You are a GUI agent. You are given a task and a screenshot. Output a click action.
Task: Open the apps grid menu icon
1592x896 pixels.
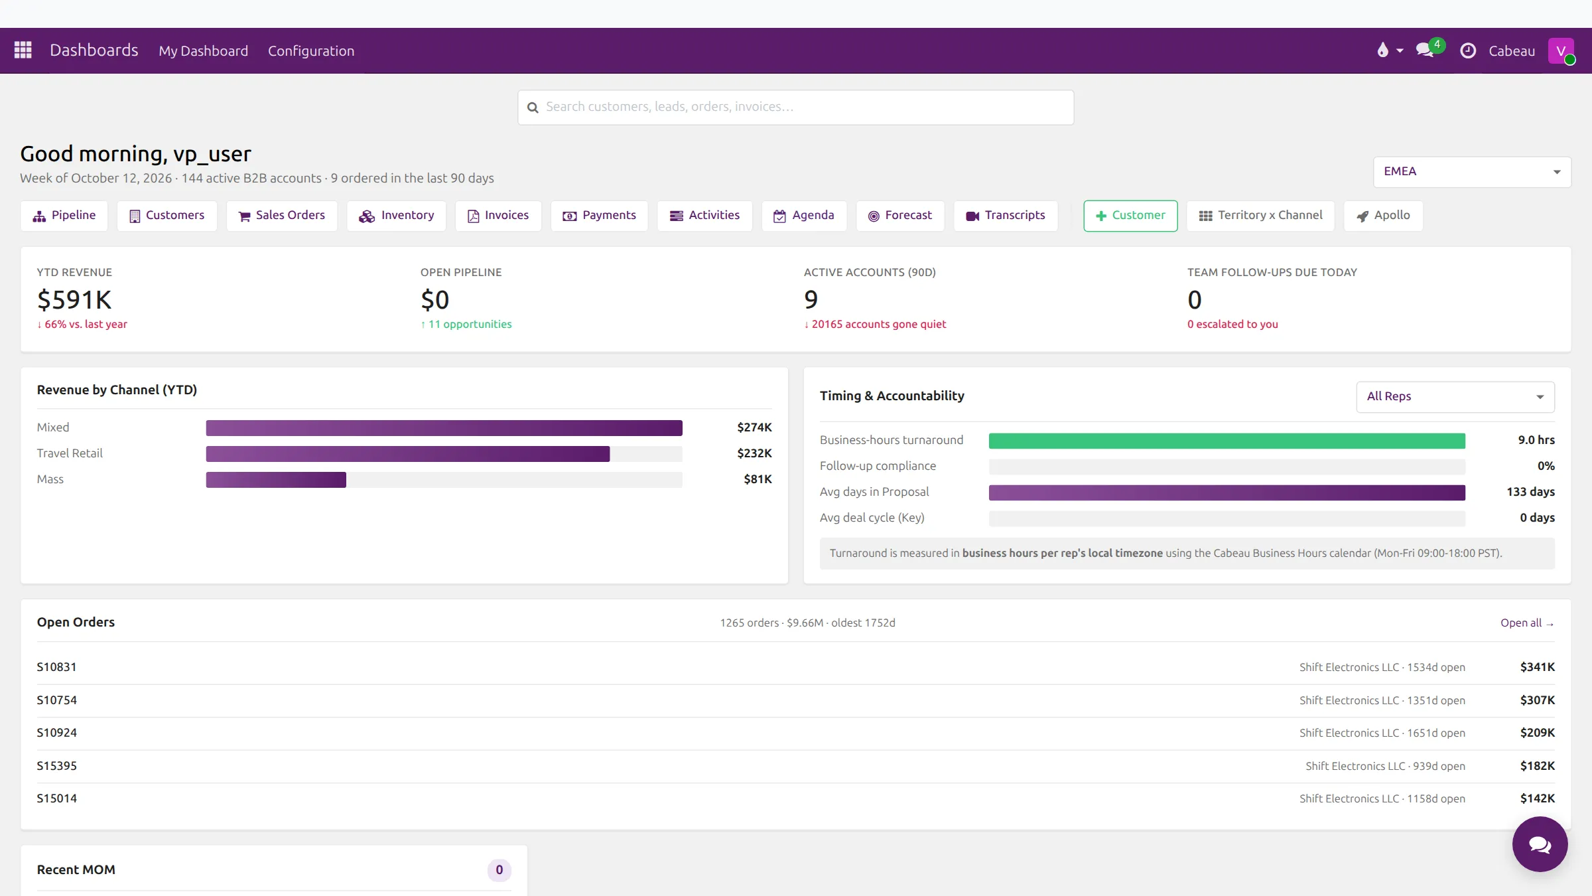23,50
